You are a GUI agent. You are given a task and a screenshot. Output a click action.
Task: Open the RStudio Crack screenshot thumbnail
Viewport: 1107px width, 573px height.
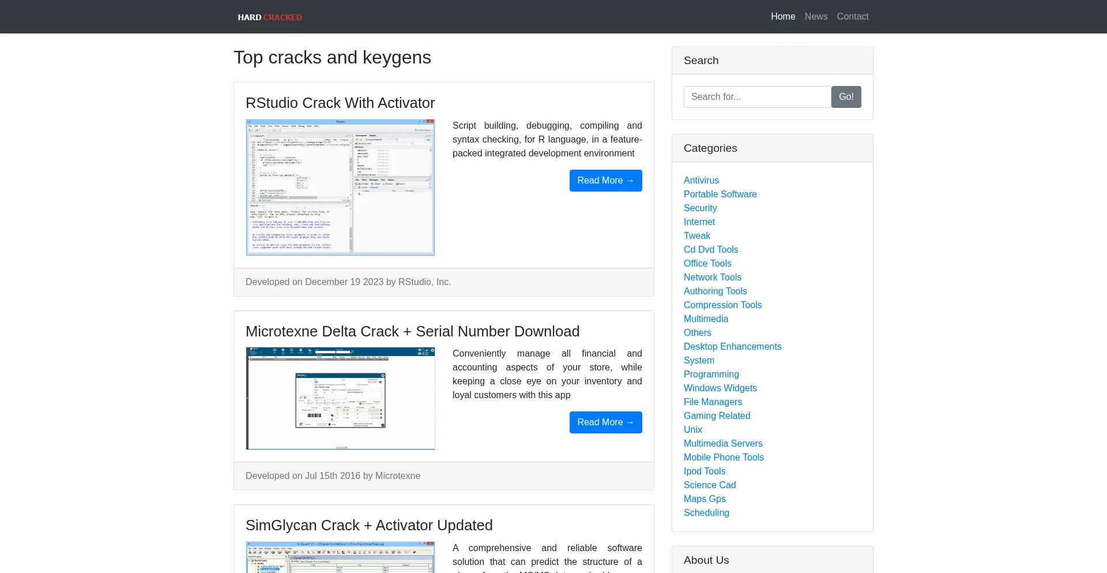[340, 188]
